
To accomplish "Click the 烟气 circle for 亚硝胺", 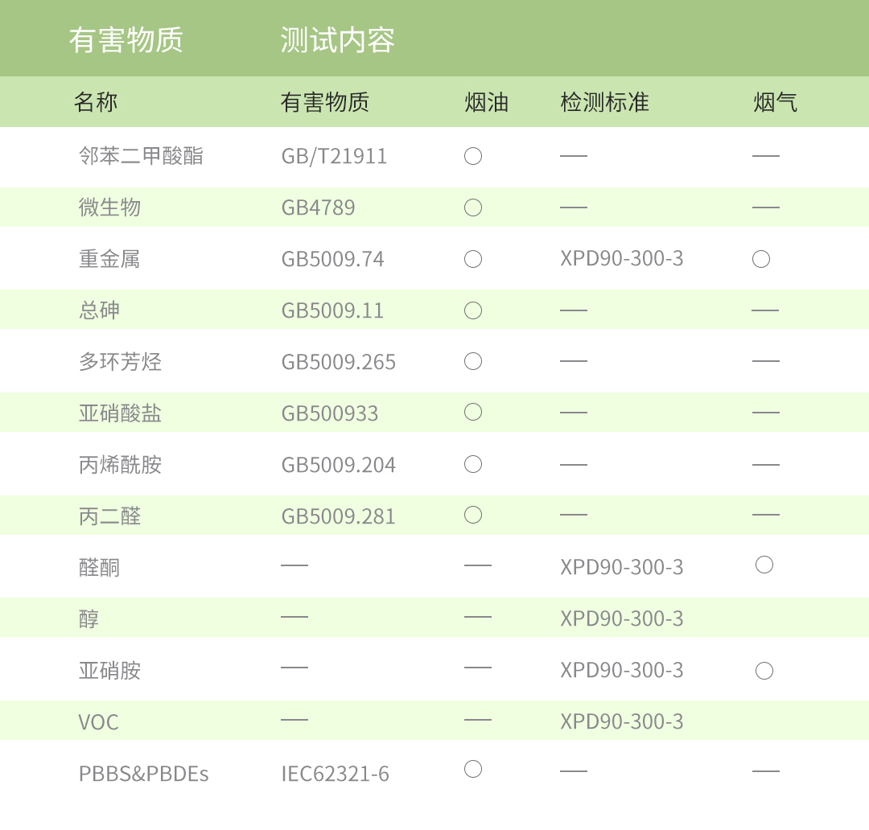I will point(764,671).
